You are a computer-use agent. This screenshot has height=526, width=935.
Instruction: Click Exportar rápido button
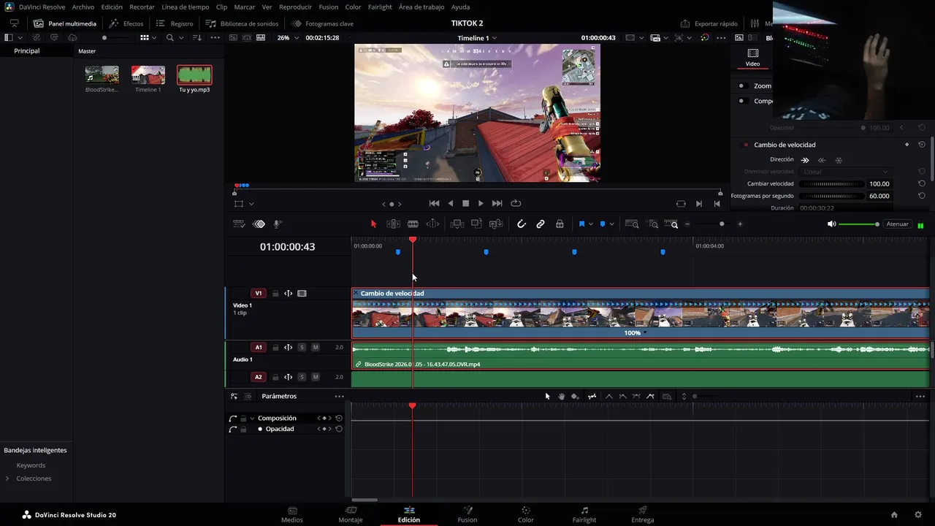pos(709,23)
